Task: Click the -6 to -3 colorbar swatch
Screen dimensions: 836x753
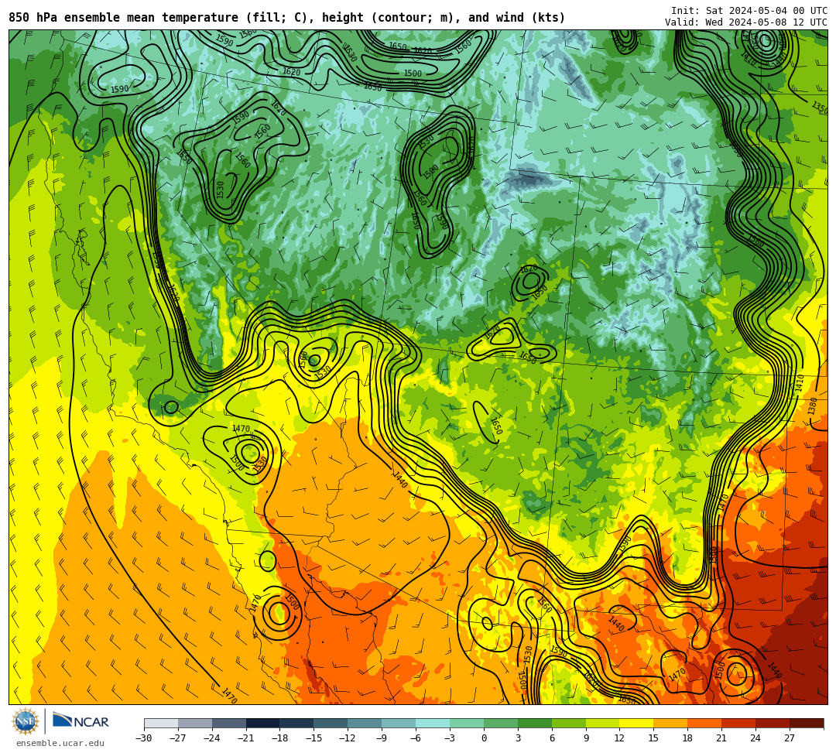Action: (x=433, y=723)
